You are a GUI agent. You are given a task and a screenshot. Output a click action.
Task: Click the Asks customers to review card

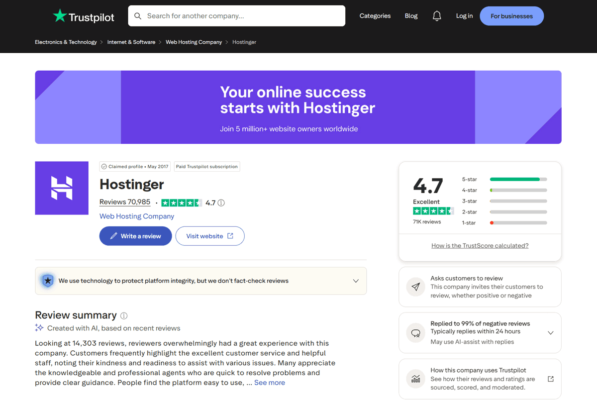coord(480,287)
